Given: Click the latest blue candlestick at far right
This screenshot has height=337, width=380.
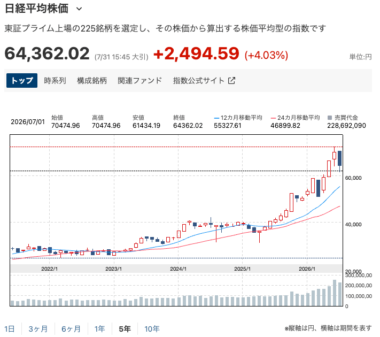Looking at the screenshot, I should pyautogui.click(x=340, y=158).
